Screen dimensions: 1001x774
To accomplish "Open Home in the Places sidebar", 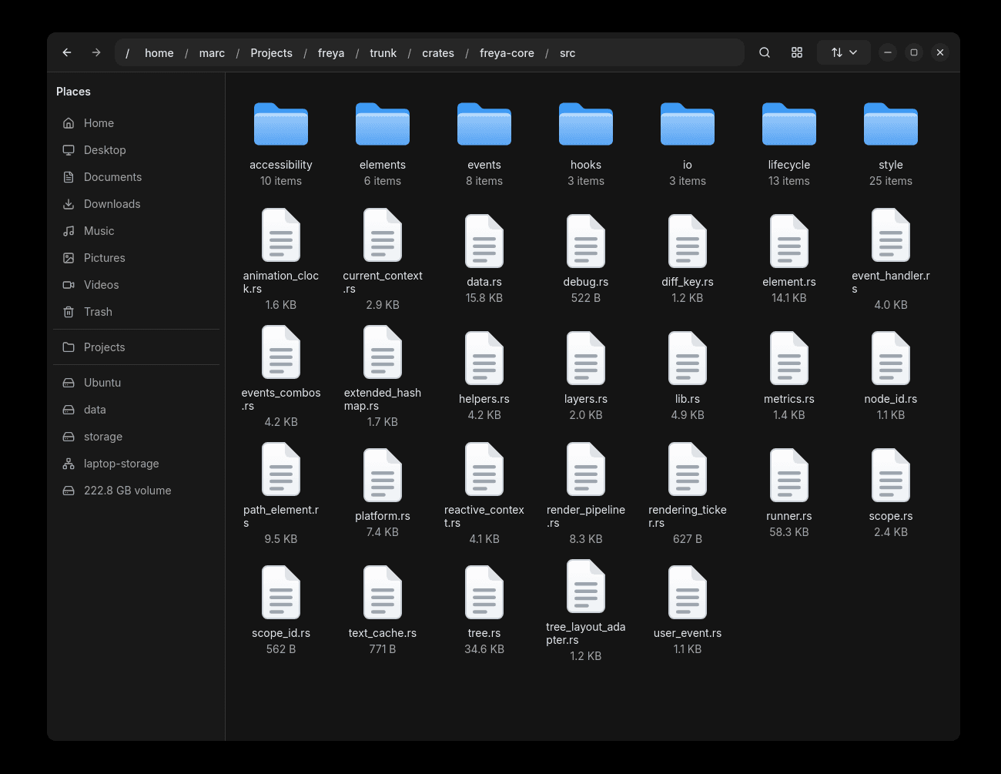I will (x=136, y=123).
